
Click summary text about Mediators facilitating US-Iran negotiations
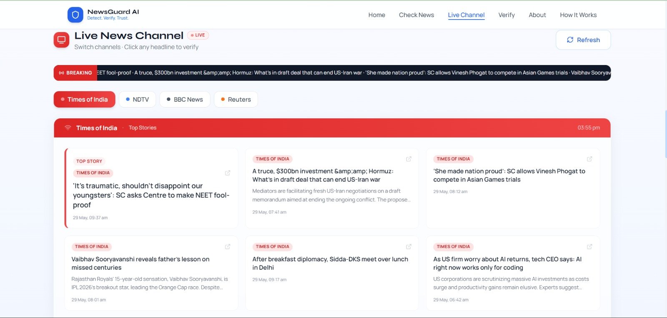point(331,195)
